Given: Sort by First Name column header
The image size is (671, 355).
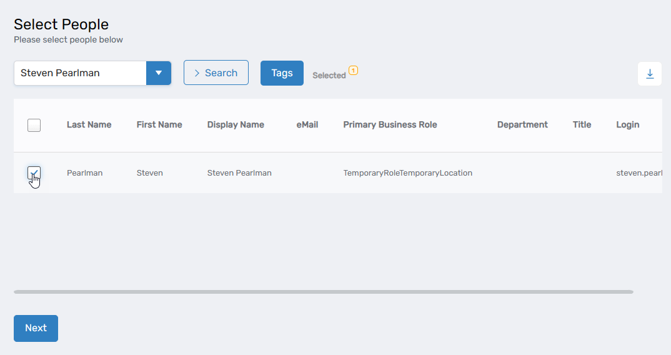Looking at the screenshot, I should coord(159,125).
